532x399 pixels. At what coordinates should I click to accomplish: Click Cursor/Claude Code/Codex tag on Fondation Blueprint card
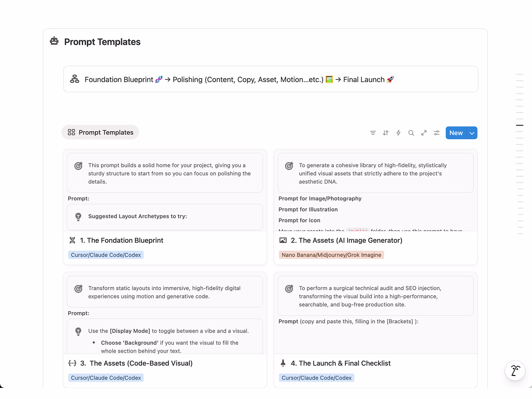tap(106, 255)
